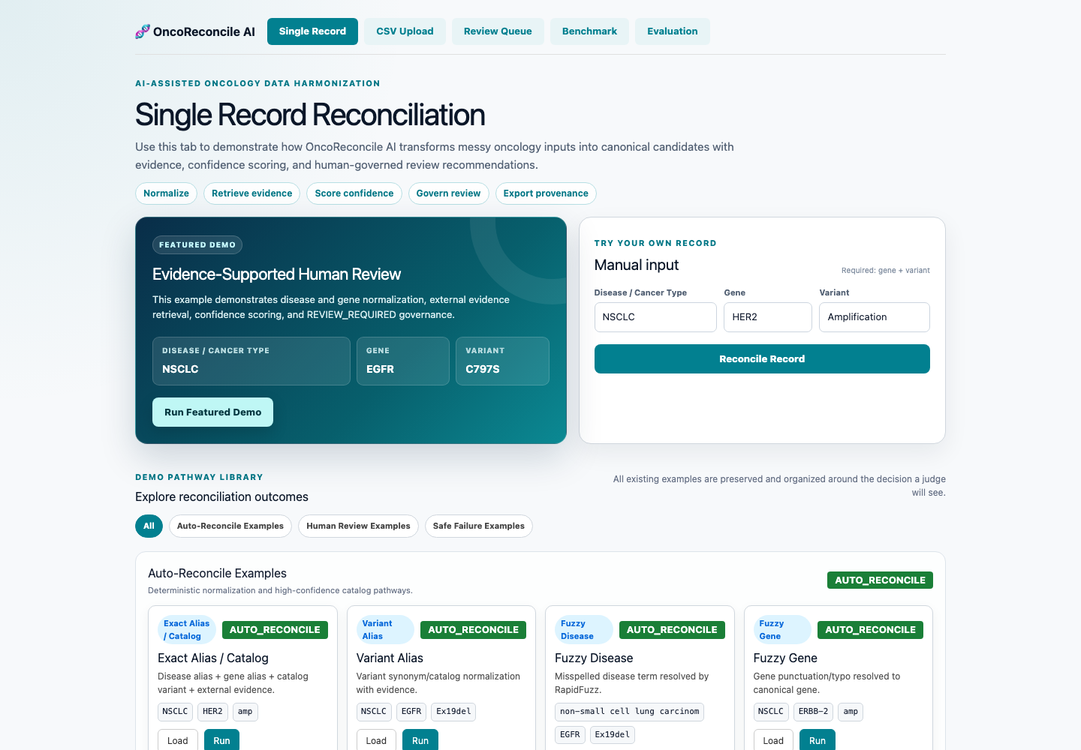Image resolution: width=1081 pixels, height=750 pixels.
Task: Click the Ex19del chip in Fuzzy Disease card
Action: (613, 735)
